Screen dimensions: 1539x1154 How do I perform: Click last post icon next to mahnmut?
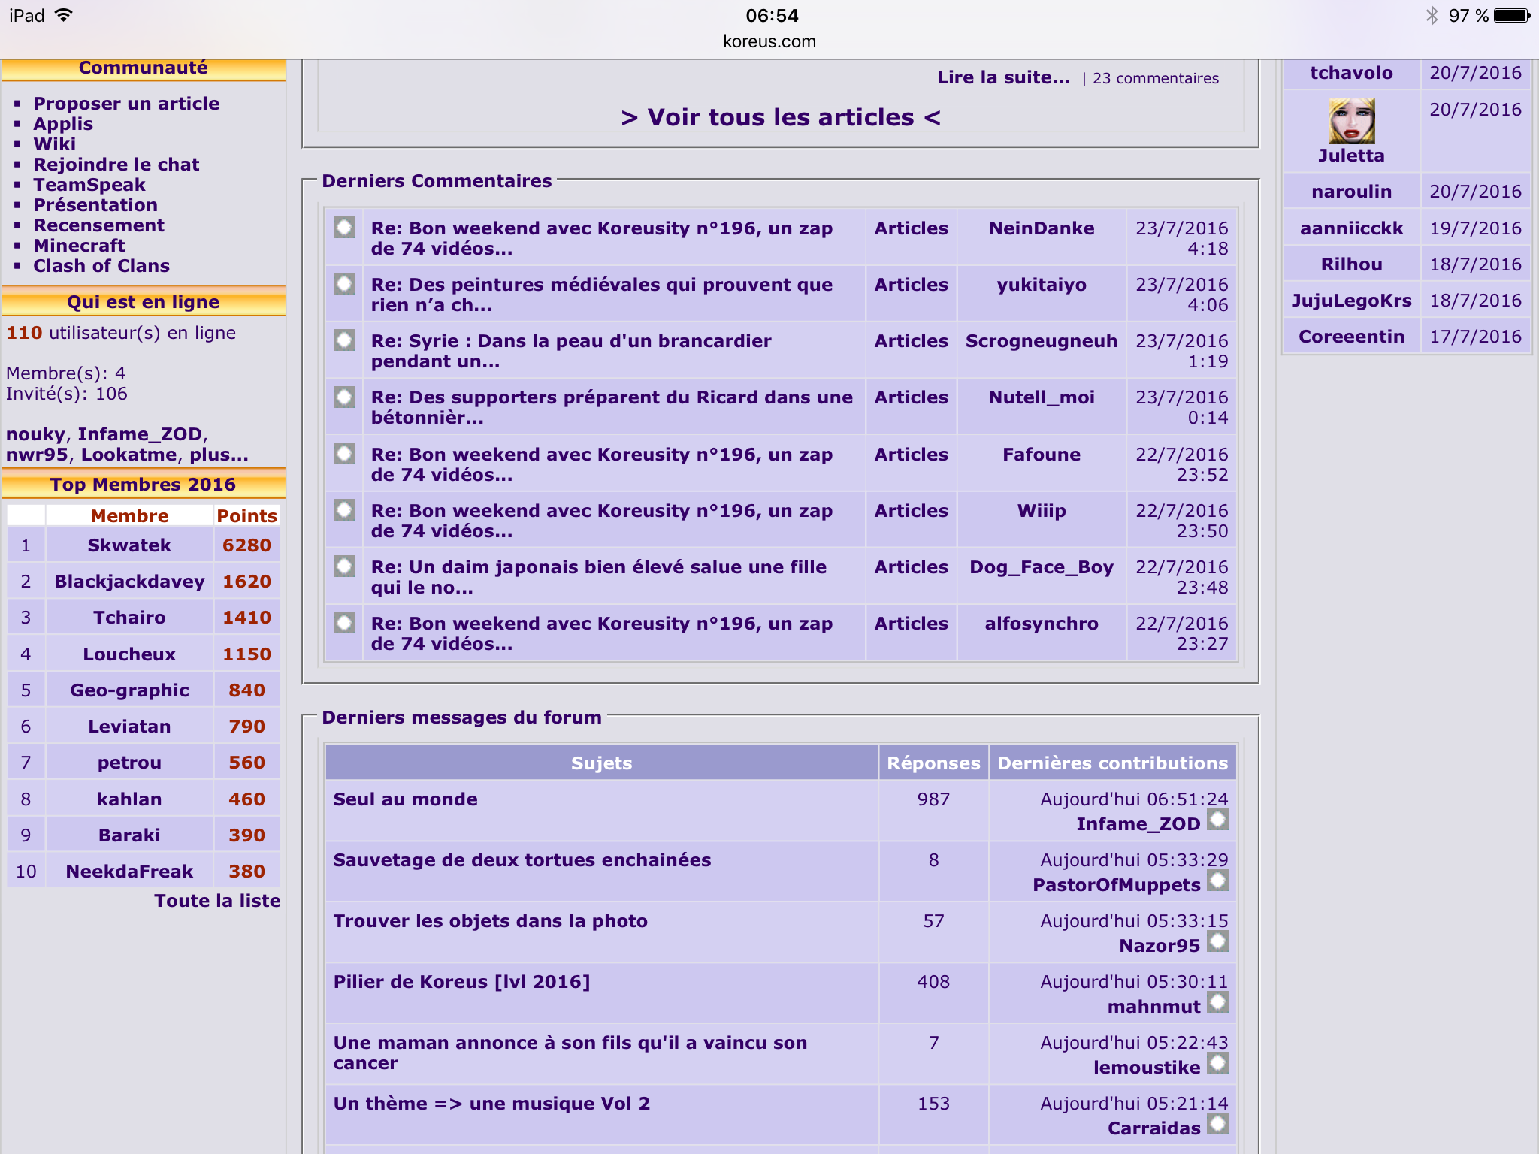click(x=1217, y=1003)
